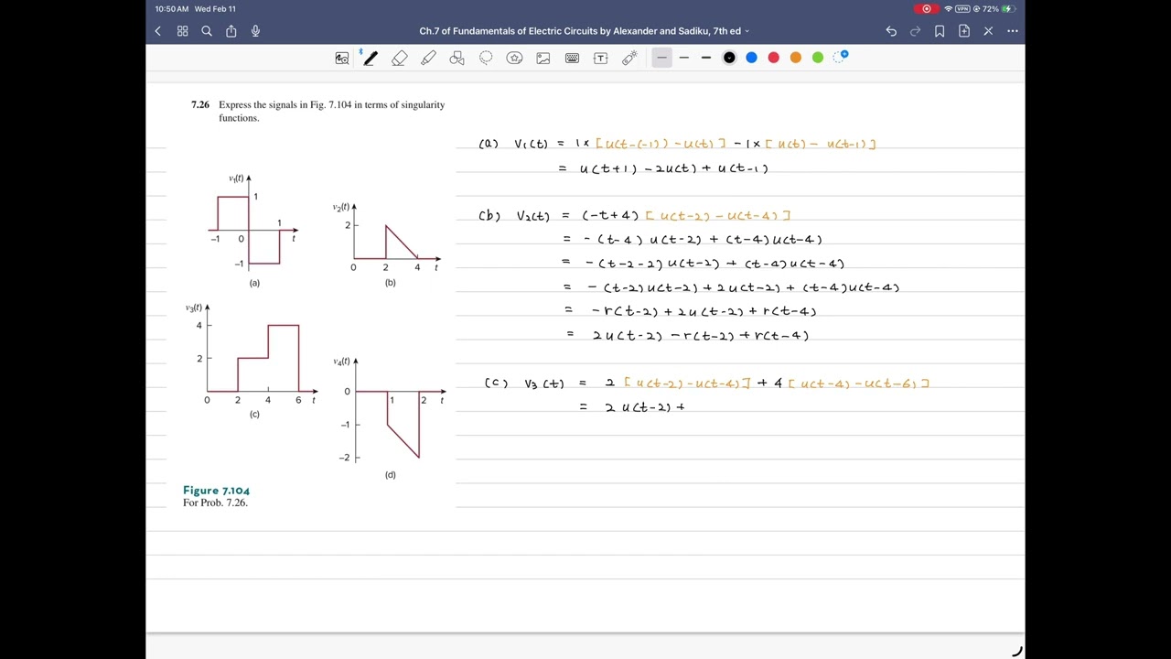The width and height of the screenshot is (1171, 659).
Task: Tap the 'For Prob. 7.26.' caption
Action: point(215,502)
